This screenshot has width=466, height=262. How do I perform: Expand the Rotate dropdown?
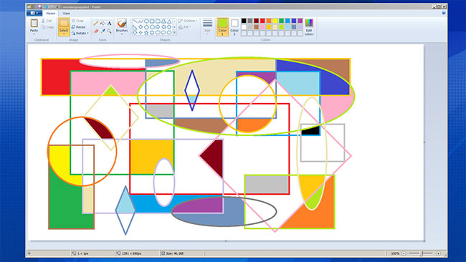[80, 33]
